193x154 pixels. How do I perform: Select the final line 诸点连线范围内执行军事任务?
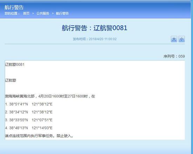[39, 136]
